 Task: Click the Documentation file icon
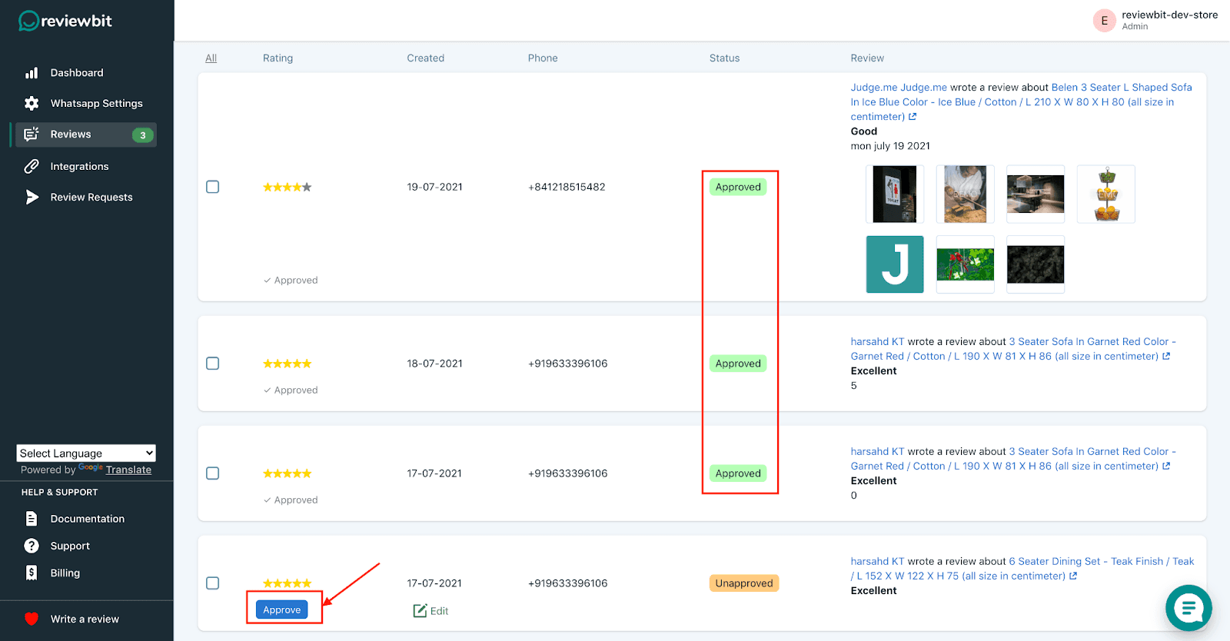click(x=32, y=519)
